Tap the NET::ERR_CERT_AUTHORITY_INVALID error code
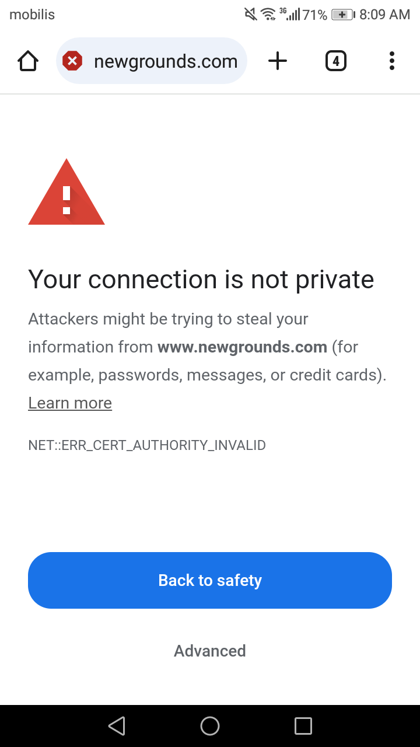Viewport: 420px width, 747px height. 147,445
